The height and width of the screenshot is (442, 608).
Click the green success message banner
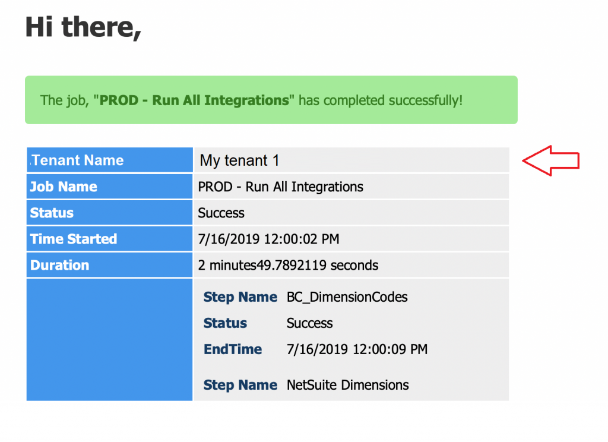coord(271,100)
